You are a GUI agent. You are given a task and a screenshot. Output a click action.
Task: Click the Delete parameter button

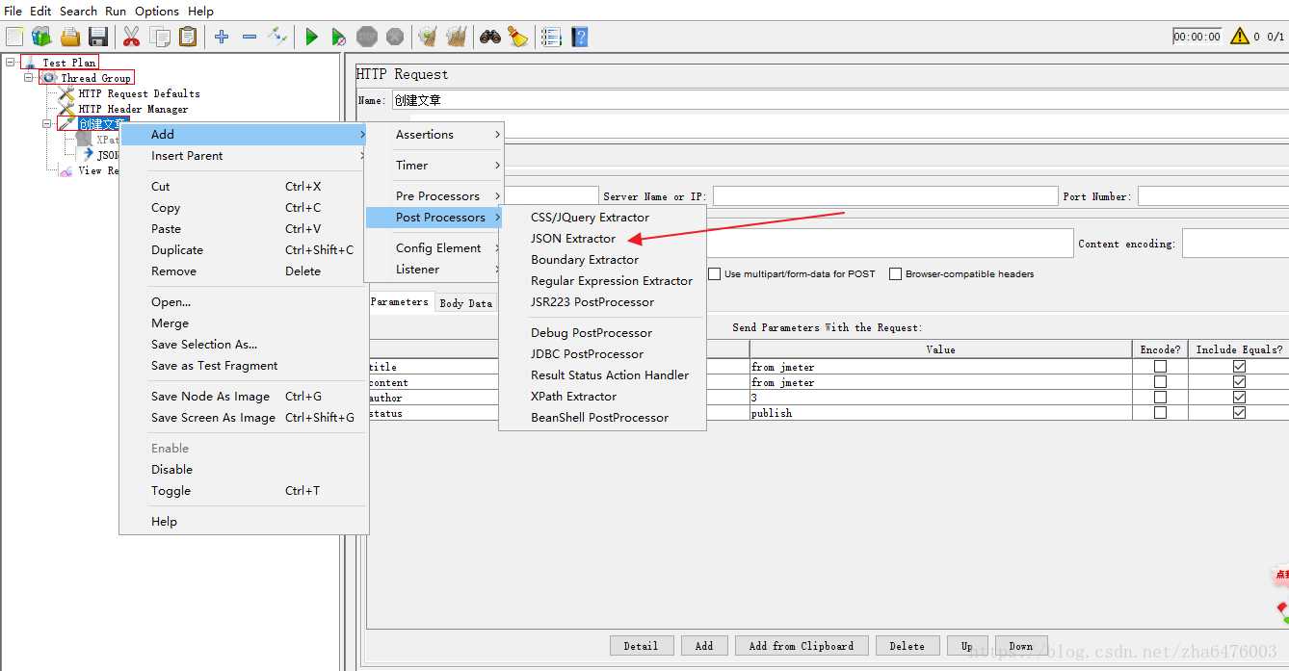[x=908, y=646]
